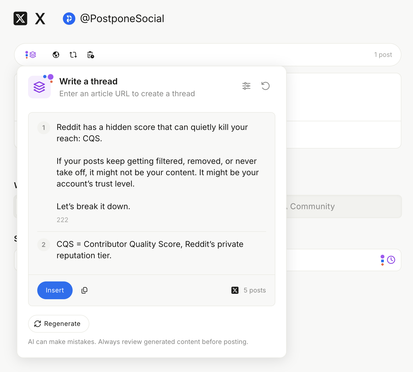Click the reset history icon
This screenshot has width=413, height=372.
(265, 86)
